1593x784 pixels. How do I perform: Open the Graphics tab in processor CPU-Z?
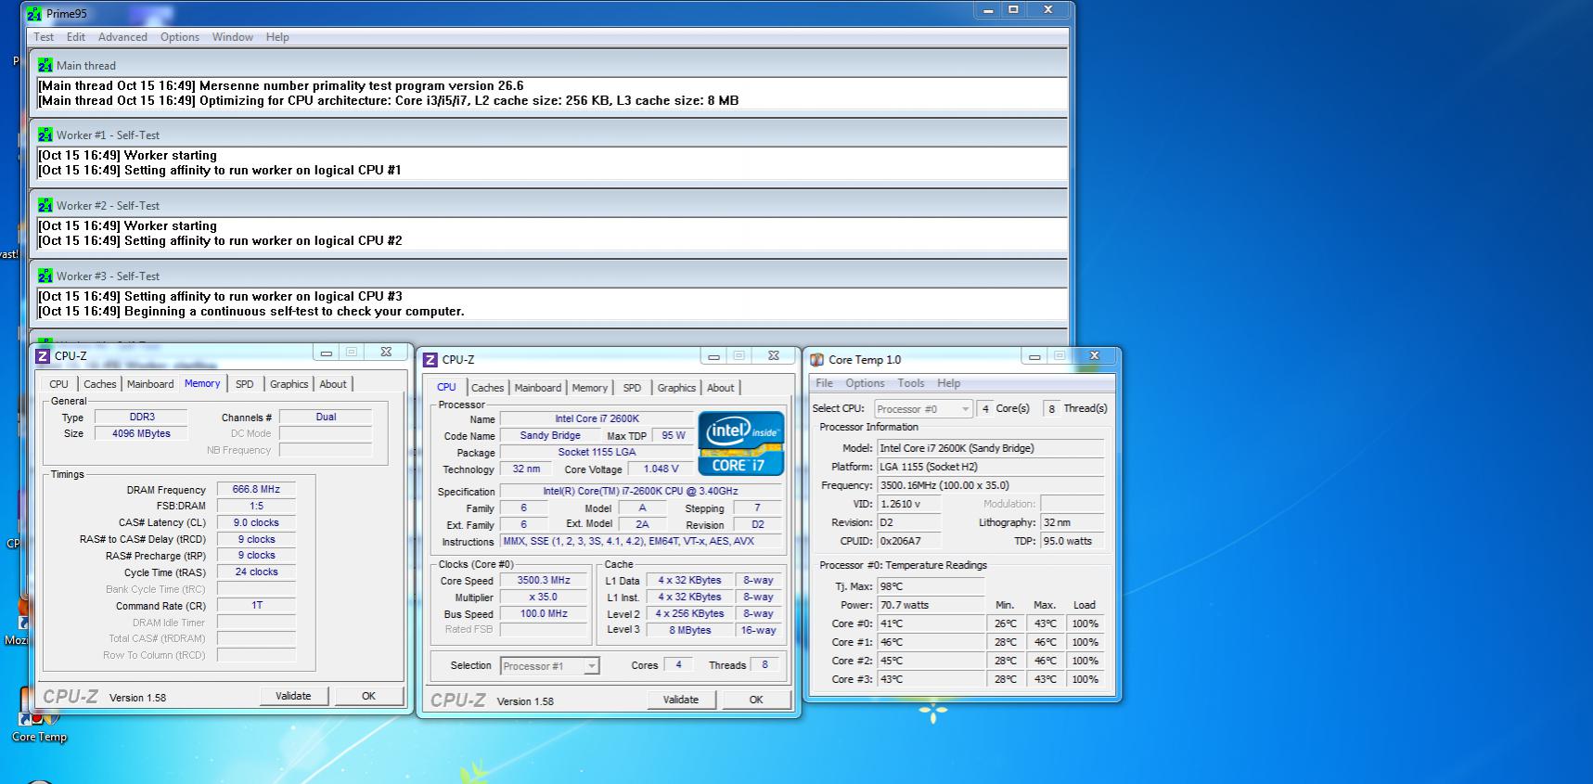click(676, 388)
